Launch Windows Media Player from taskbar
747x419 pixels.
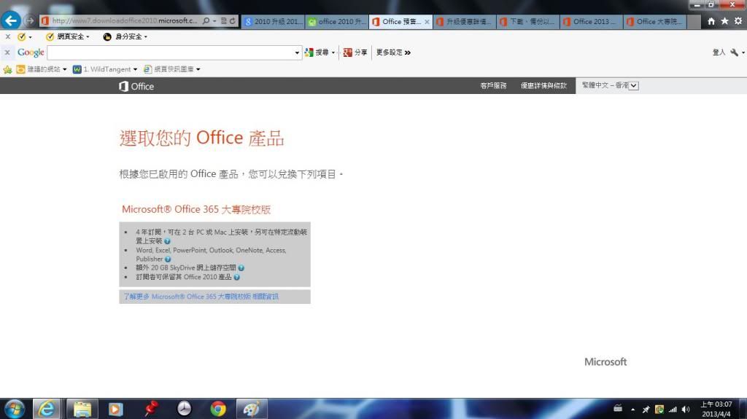115,409
